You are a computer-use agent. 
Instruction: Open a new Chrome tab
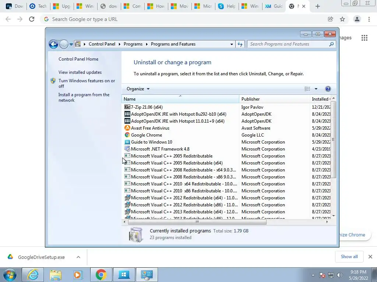tap(318, 7)
